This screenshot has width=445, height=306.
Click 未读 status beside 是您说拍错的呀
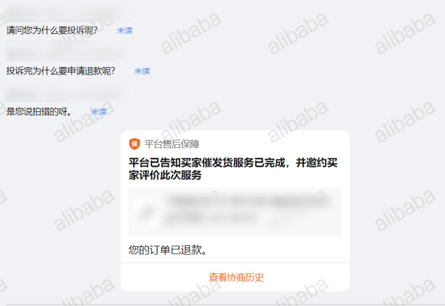(x=99, y=112)
